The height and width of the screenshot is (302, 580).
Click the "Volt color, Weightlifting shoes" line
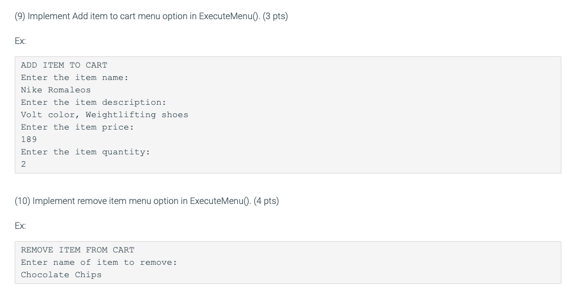pos(104,115)
